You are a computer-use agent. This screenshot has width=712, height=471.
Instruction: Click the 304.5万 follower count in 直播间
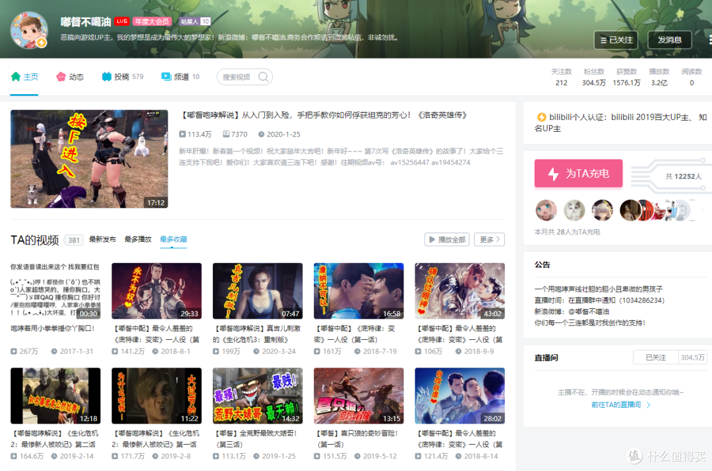click(692, 358)
